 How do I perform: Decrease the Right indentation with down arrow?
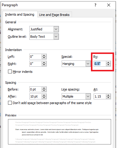44,65
